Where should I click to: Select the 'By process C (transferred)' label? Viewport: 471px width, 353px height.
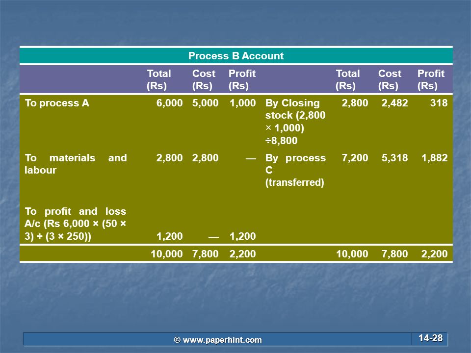(x=295, y=170)
